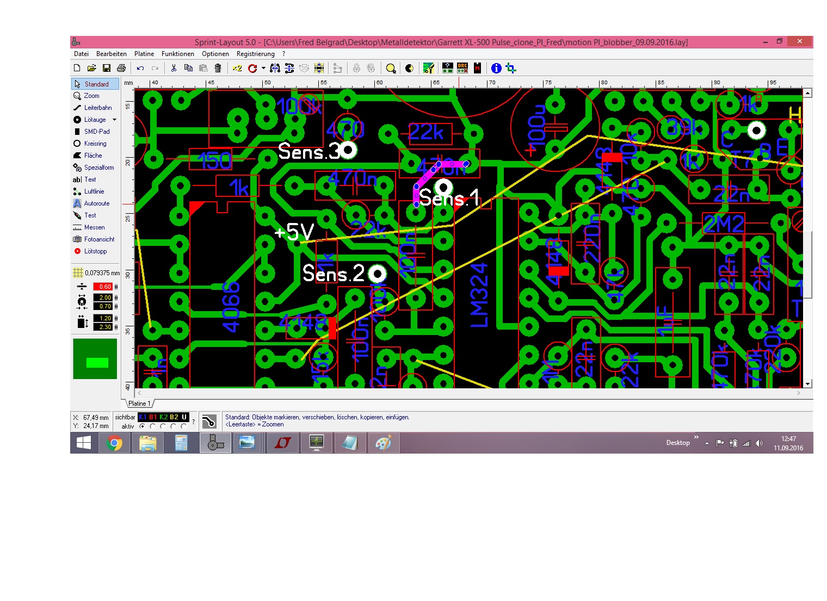The width and height of the screenshot is (827, 601).
Task: Click the magnifier zoom icon in toolbar
Action: point(391,68)
